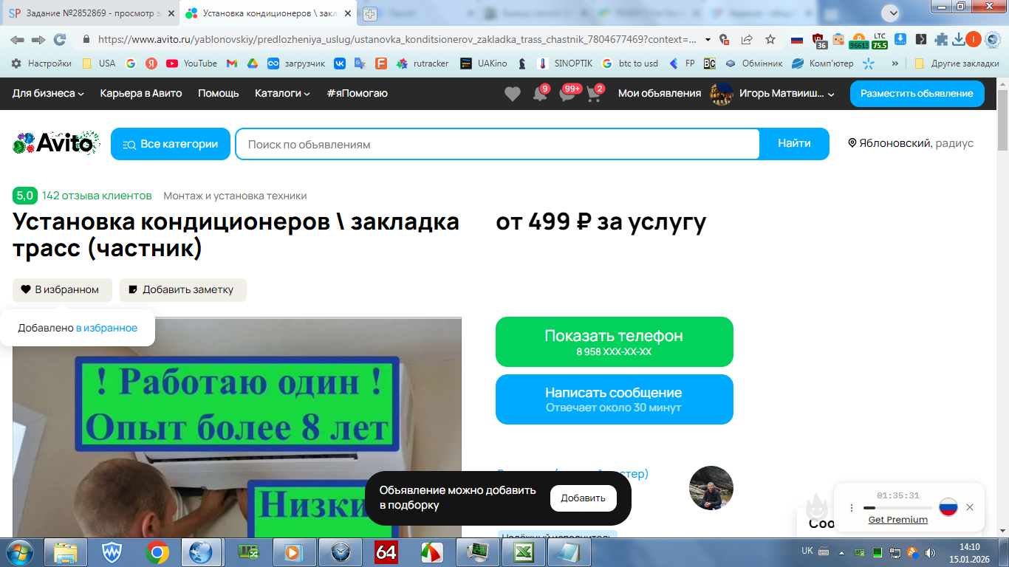
Task: Click share icon in address bar
Action: click(x=747, y=39)
